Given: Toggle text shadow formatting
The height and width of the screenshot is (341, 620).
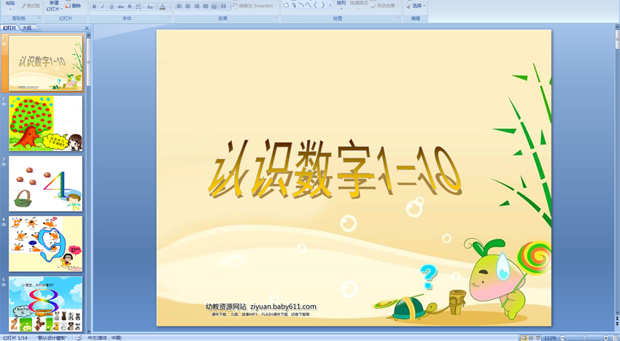Looking at the screenshot, I should [130, 7].
